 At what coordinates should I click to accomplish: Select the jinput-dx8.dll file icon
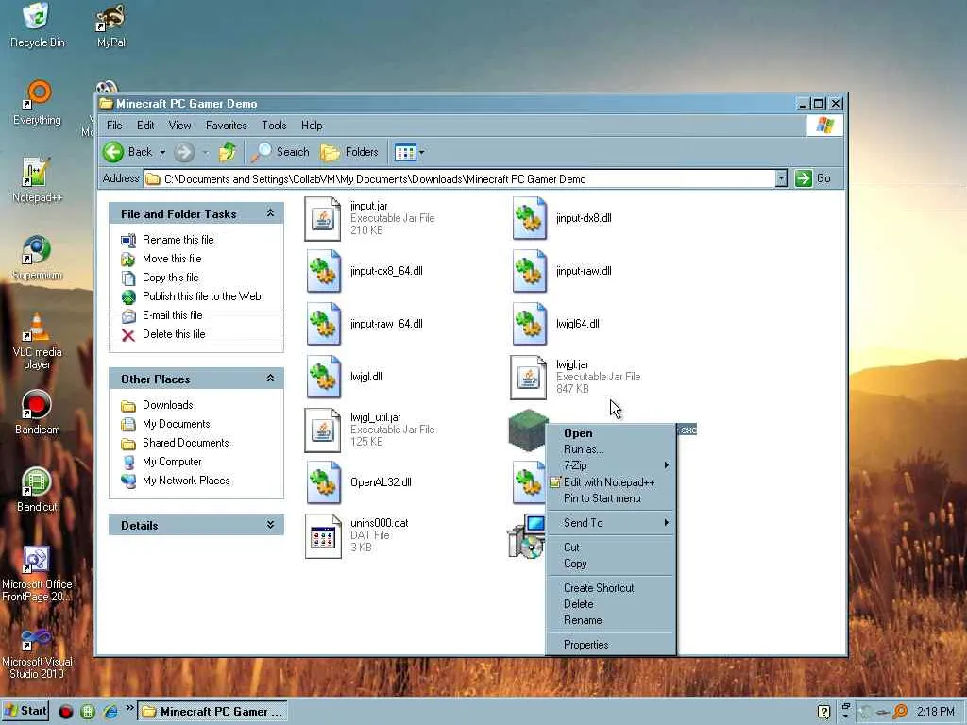[529, 218]
